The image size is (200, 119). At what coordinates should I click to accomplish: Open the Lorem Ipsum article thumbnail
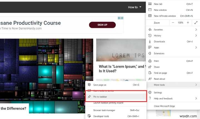click(x=121, y=50)
